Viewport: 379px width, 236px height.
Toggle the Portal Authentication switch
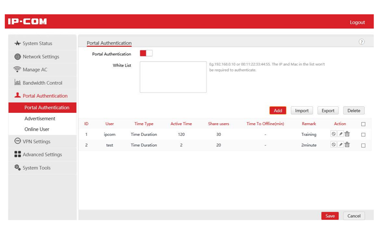pyautogui.click(x=146, y=53)
